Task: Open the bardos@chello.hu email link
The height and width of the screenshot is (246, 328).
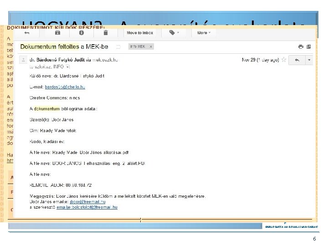Action: point(65,87)
